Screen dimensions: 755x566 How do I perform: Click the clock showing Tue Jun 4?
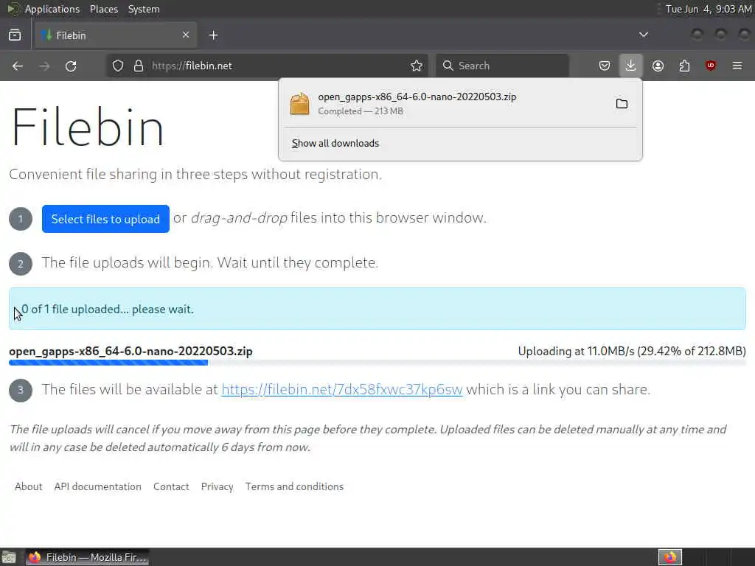[708, 9]
